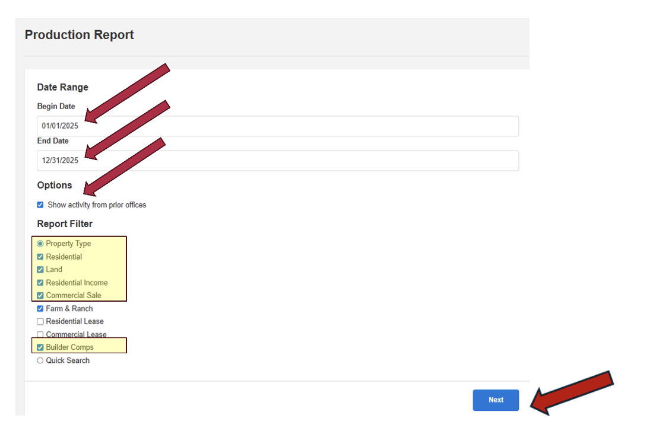Click the Begin Date field label
Image resolution: width=647 pixels, height=428 pixels.
pos(56,107)
